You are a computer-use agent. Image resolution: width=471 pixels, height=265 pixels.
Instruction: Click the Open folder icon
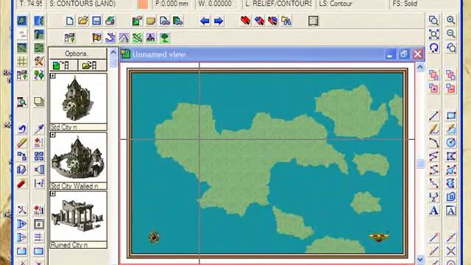point(83,21)
